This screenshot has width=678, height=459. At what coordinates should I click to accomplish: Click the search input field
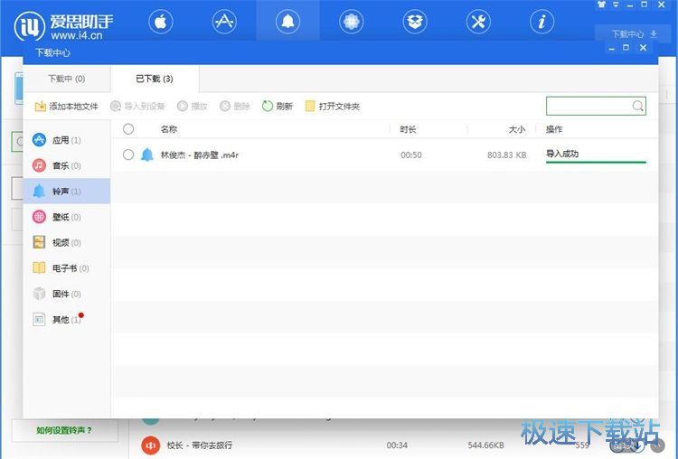coord(588,107)
